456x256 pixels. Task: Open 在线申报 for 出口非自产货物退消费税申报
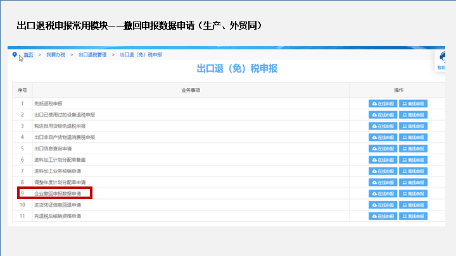coord(383,137)
